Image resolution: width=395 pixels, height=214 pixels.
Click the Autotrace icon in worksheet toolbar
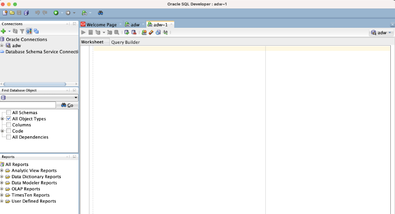tap(110, 32)
